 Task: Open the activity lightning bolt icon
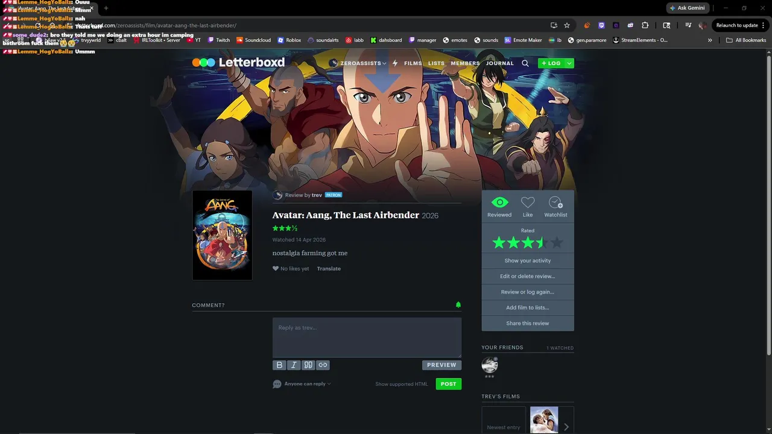[395, 63]
